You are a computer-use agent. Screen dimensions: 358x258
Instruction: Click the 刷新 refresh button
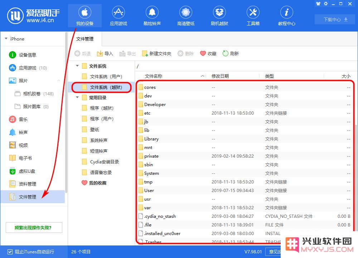231,53
